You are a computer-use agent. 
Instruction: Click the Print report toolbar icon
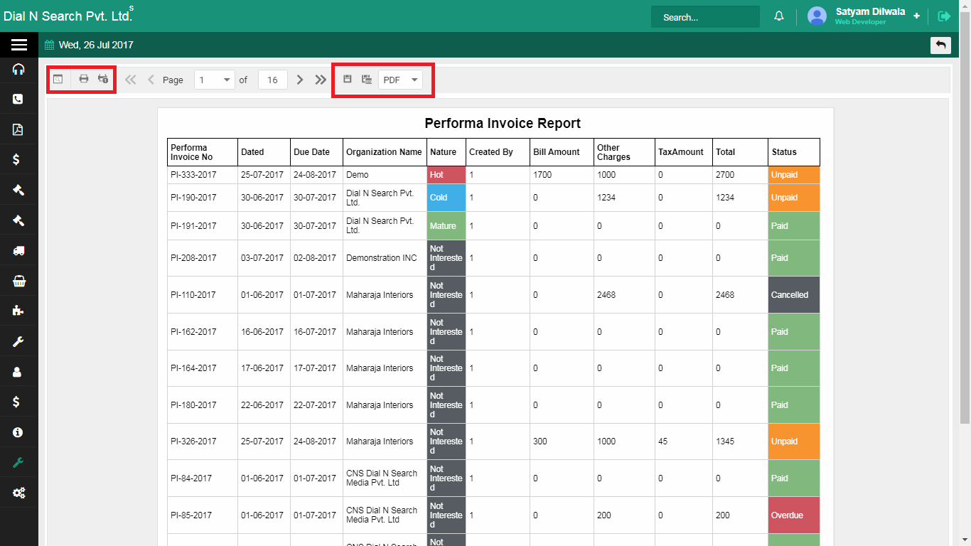click(x=83, y=79)
